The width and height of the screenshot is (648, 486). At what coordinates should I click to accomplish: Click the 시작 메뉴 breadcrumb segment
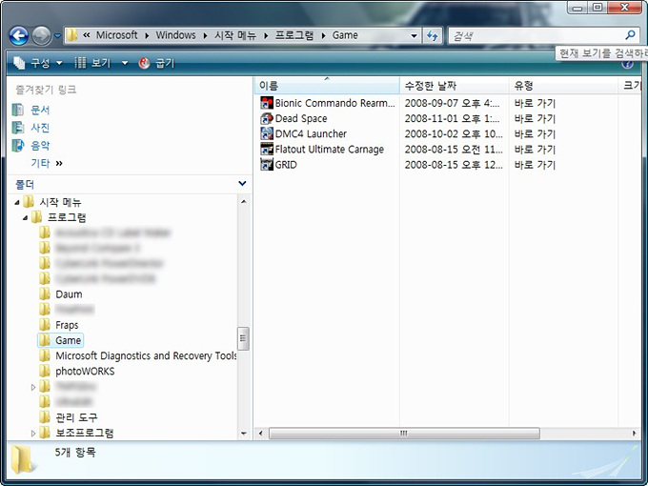234,35
